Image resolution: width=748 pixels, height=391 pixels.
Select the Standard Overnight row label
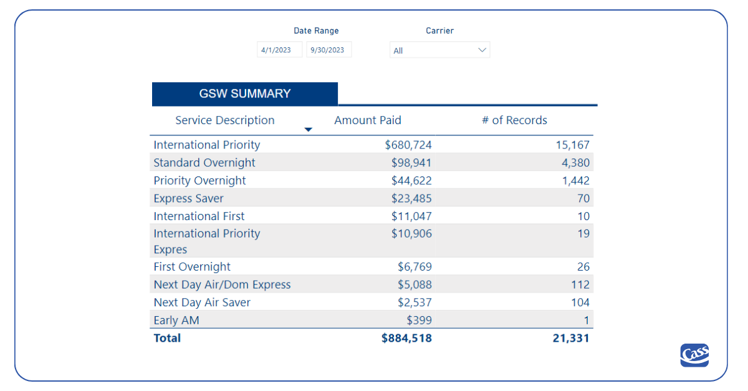204,163
